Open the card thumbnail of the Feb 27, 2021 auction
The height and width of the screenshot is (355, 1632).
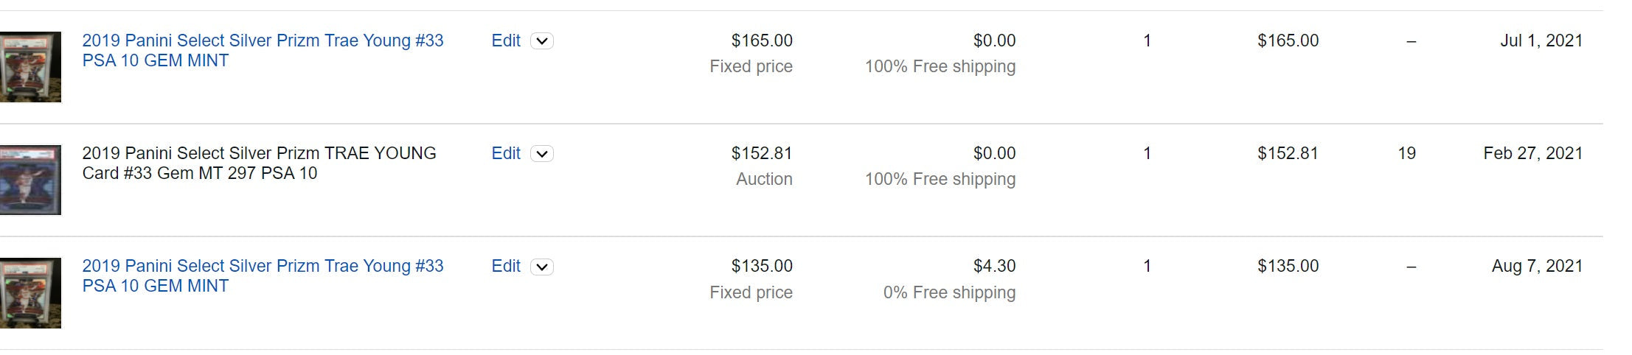click(x=30, y=180)
